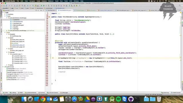Collapse the java folder
Image resolution: width=183 pixels, height=103 pixels.
(5, 16)
